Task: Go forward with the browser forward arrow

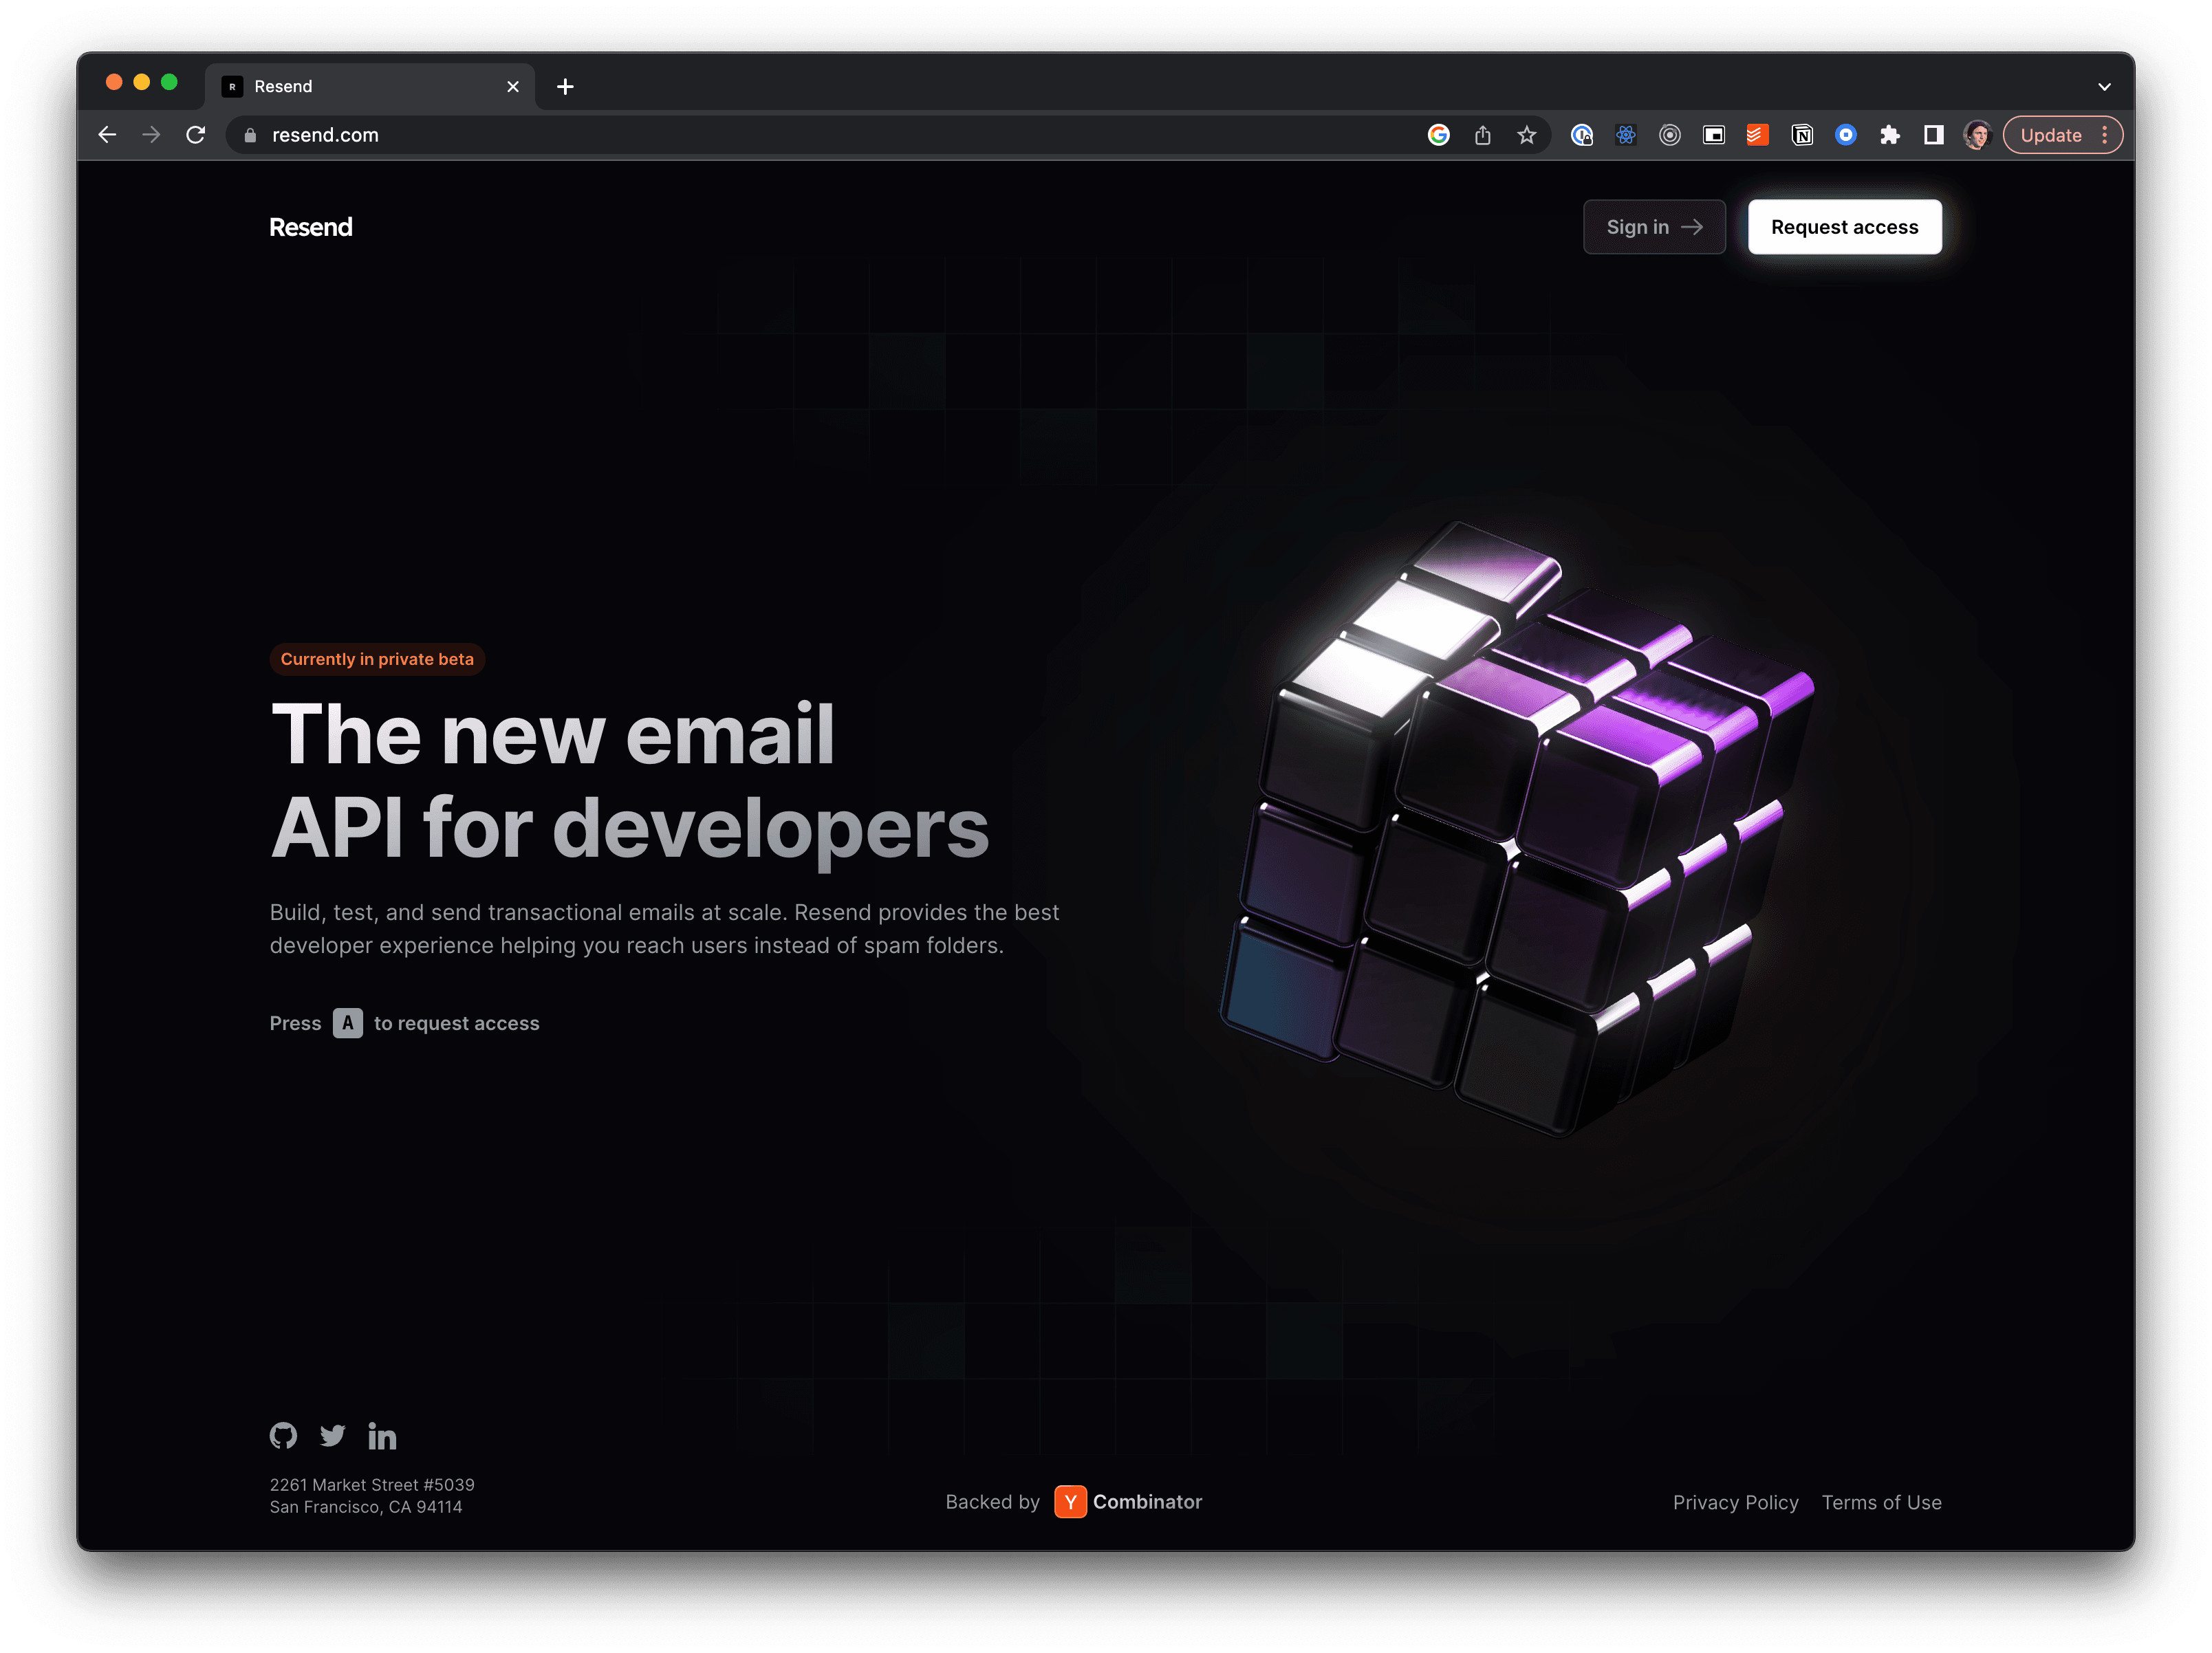Action: pyautogui.click(x=151, y=135)
